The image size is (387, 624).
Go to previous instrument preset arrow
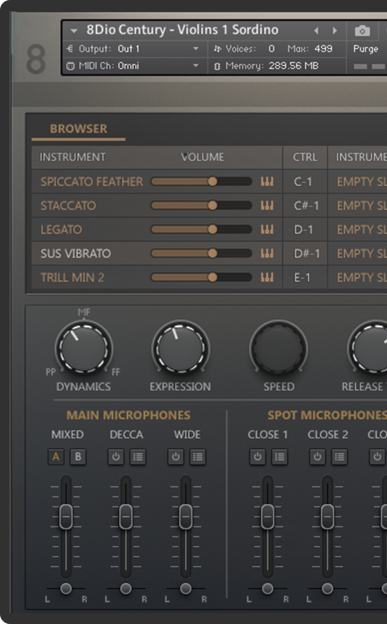pyautogui.click(x=316, y=31)
